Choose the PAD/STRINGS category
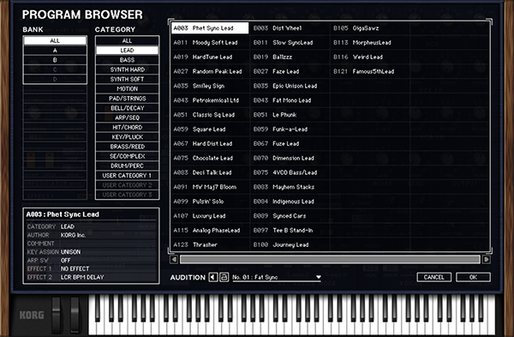514x337 pixels. (127, 99)
